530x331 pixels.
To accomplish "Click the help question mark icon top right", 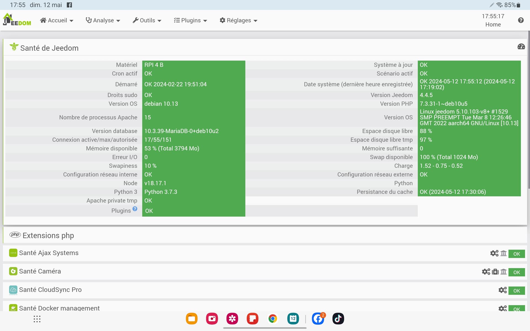I will tap(521, 20).
